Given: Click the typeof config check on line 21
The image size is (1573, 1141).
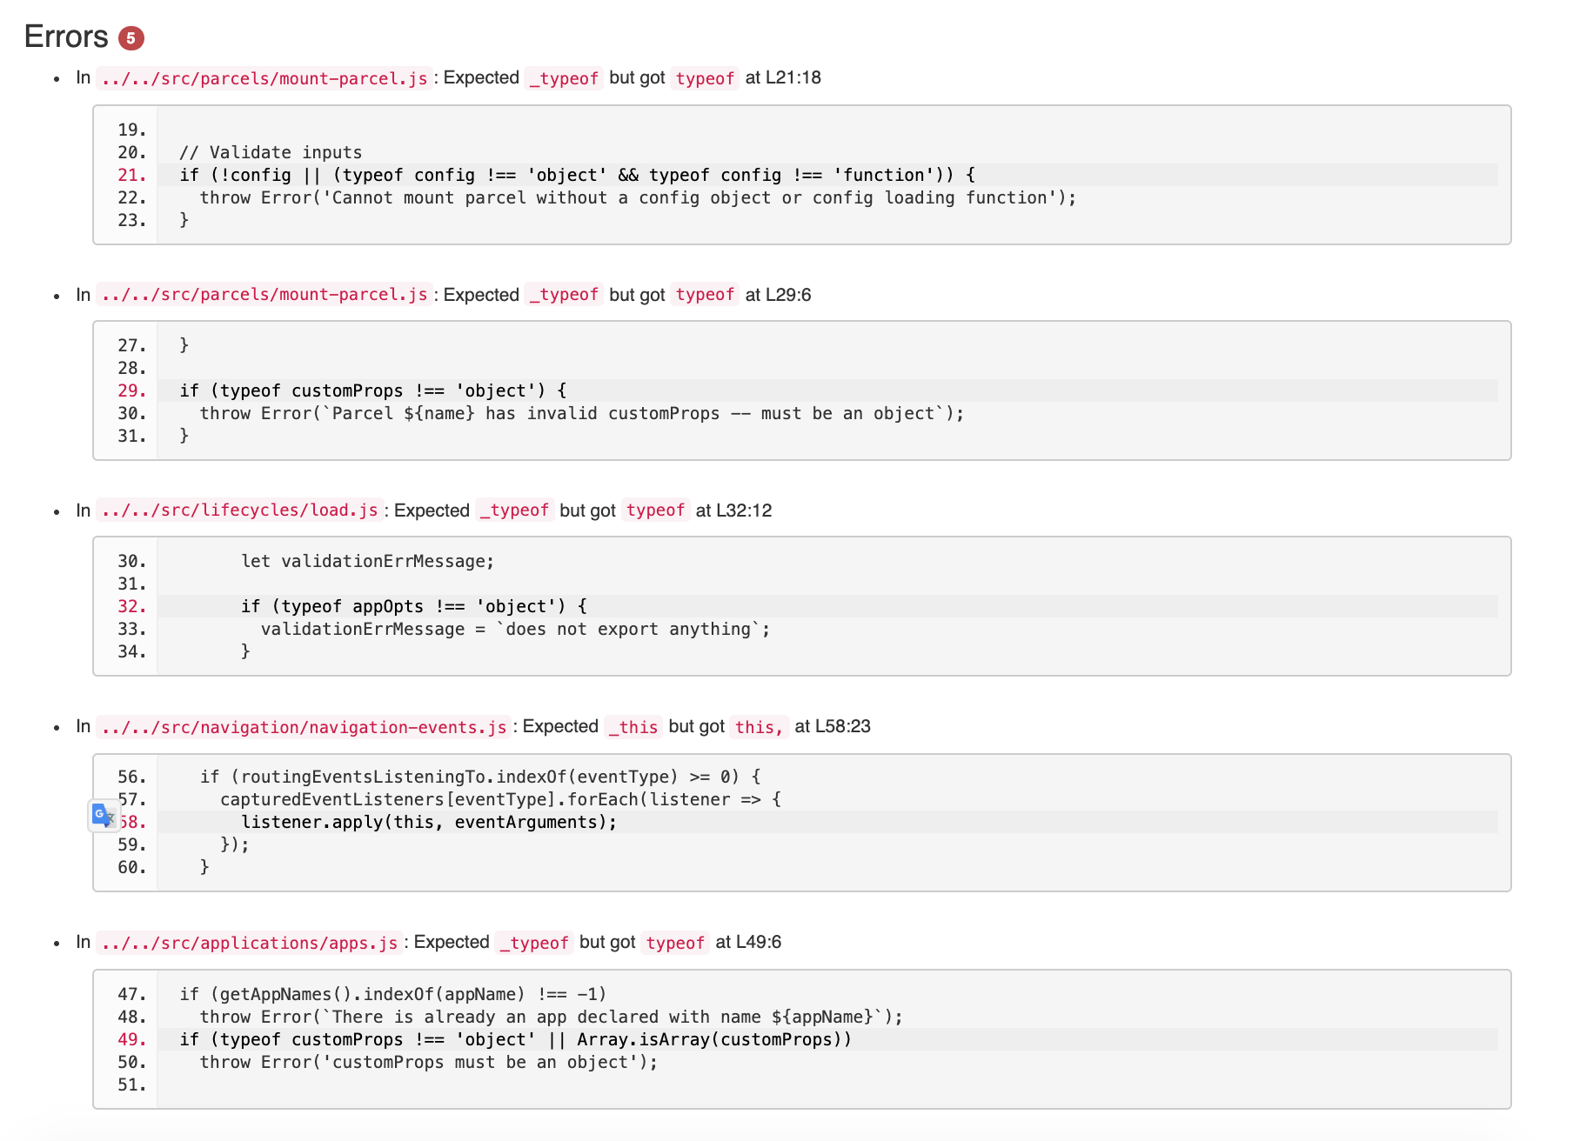Looking at the screenshot, I should coord(578,175).
